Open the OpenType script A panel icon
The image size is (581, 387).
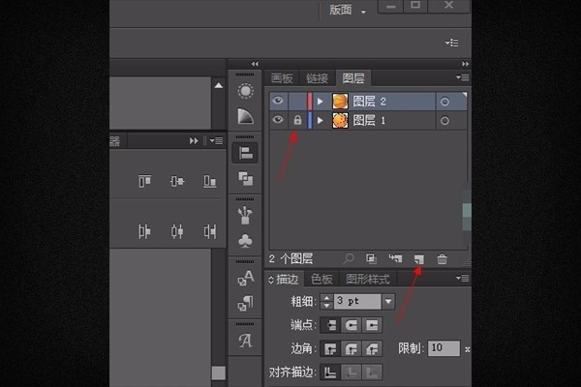(x=245, y=341)
